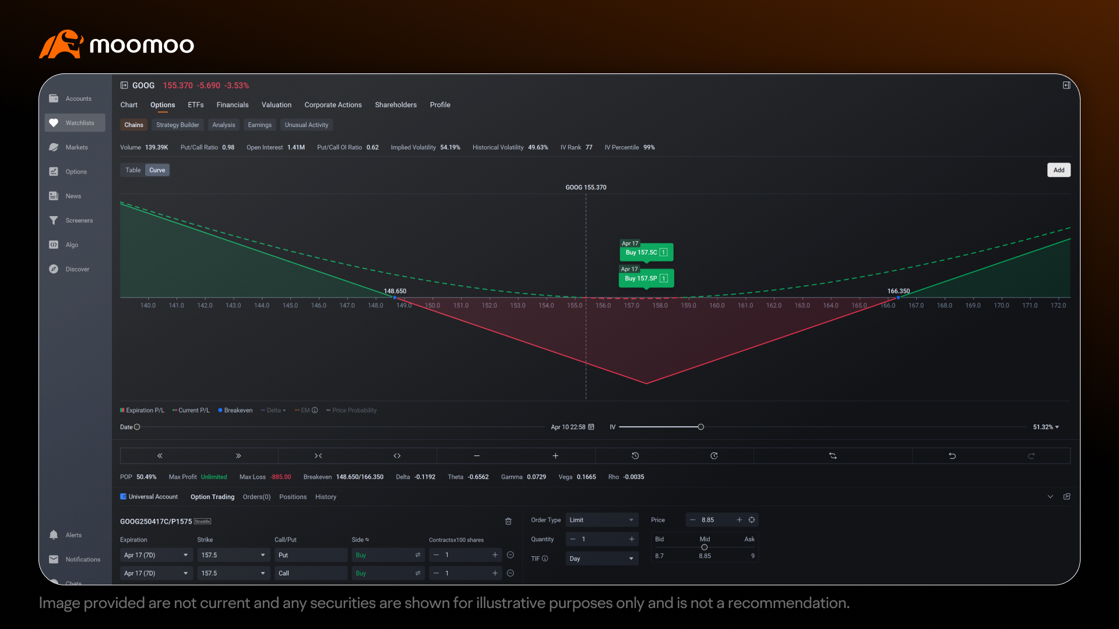The width and height of the screenshot is (1119, 629).
Task: Open Alerts bell in sidebar
Action: point(75,535)
